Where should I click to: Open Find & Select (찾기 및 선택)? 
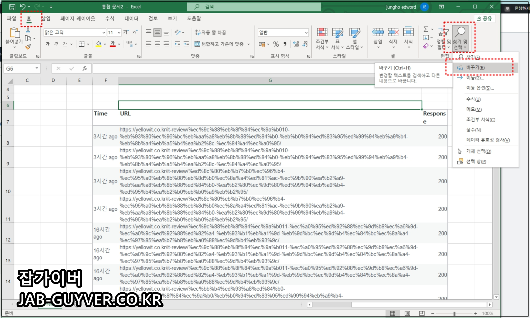pyautogui.click(x=460, y=38)
